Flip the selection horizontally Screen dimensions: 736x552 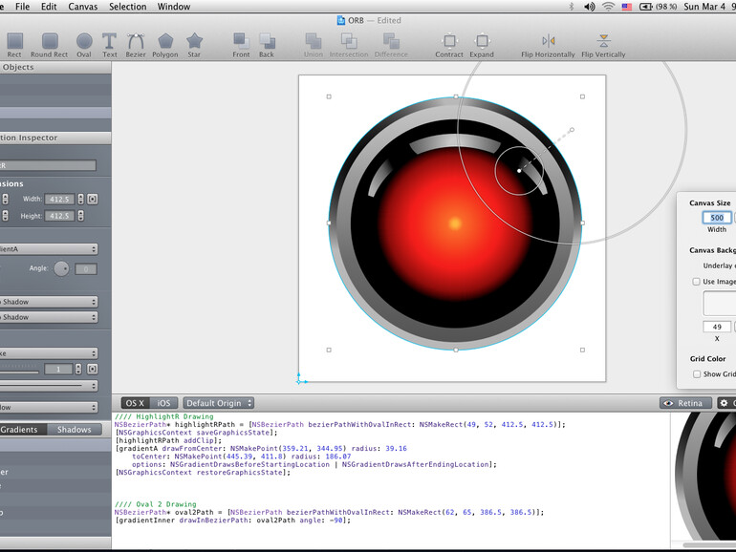548,45
